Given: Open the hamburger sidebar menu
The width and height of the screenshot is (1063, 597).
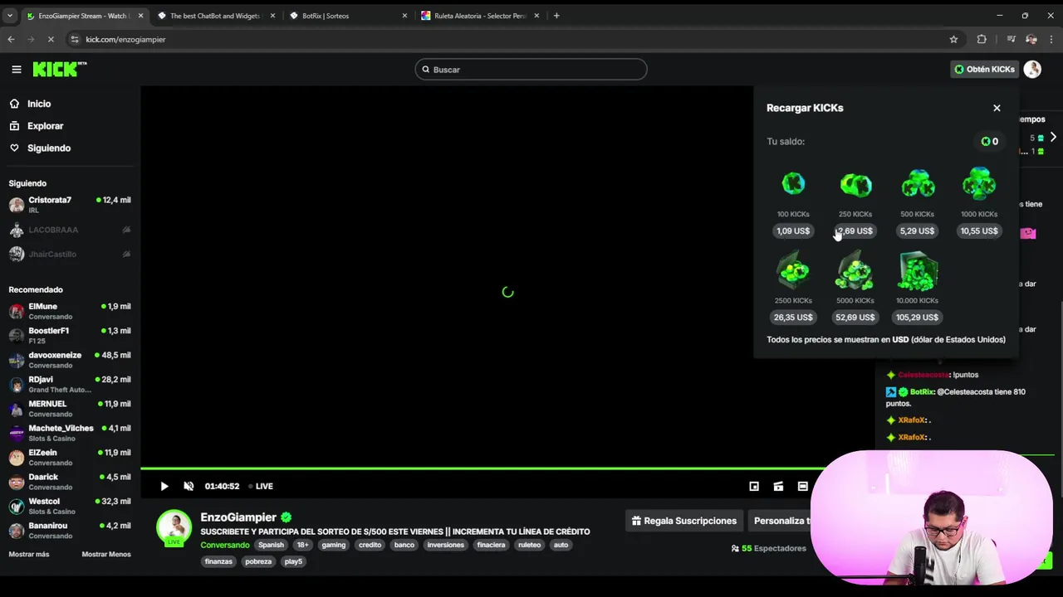Looking at the screenshot, I should coord(16,70).
